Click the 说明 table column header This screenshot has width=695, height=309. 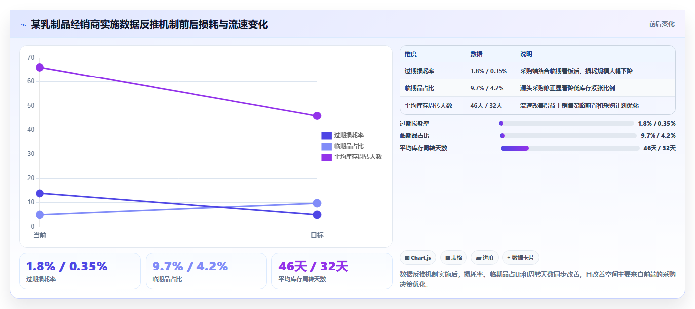[x=526, y=54]
